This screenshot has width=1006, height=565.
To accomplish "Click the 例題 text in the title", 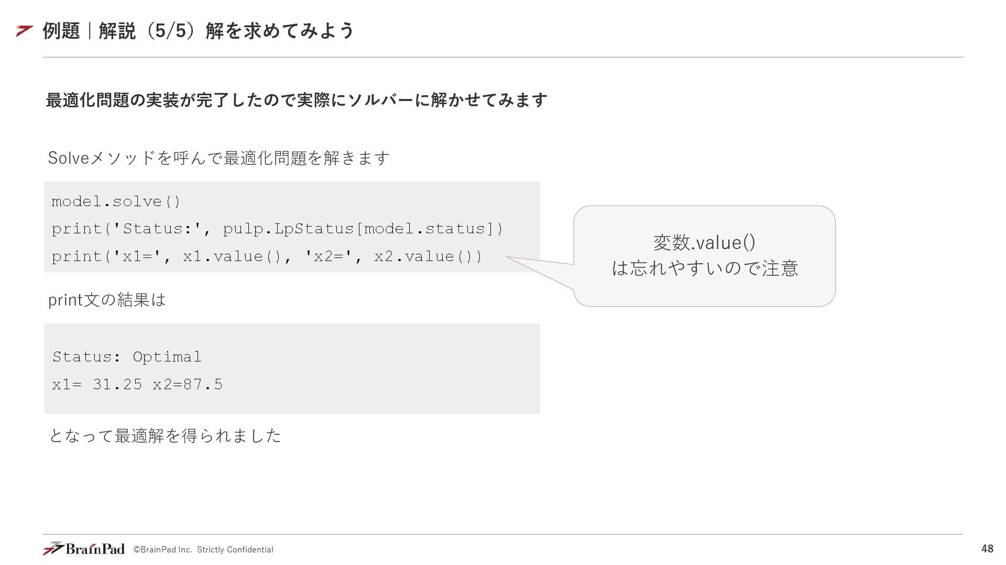I will click(x=61, y=31).
